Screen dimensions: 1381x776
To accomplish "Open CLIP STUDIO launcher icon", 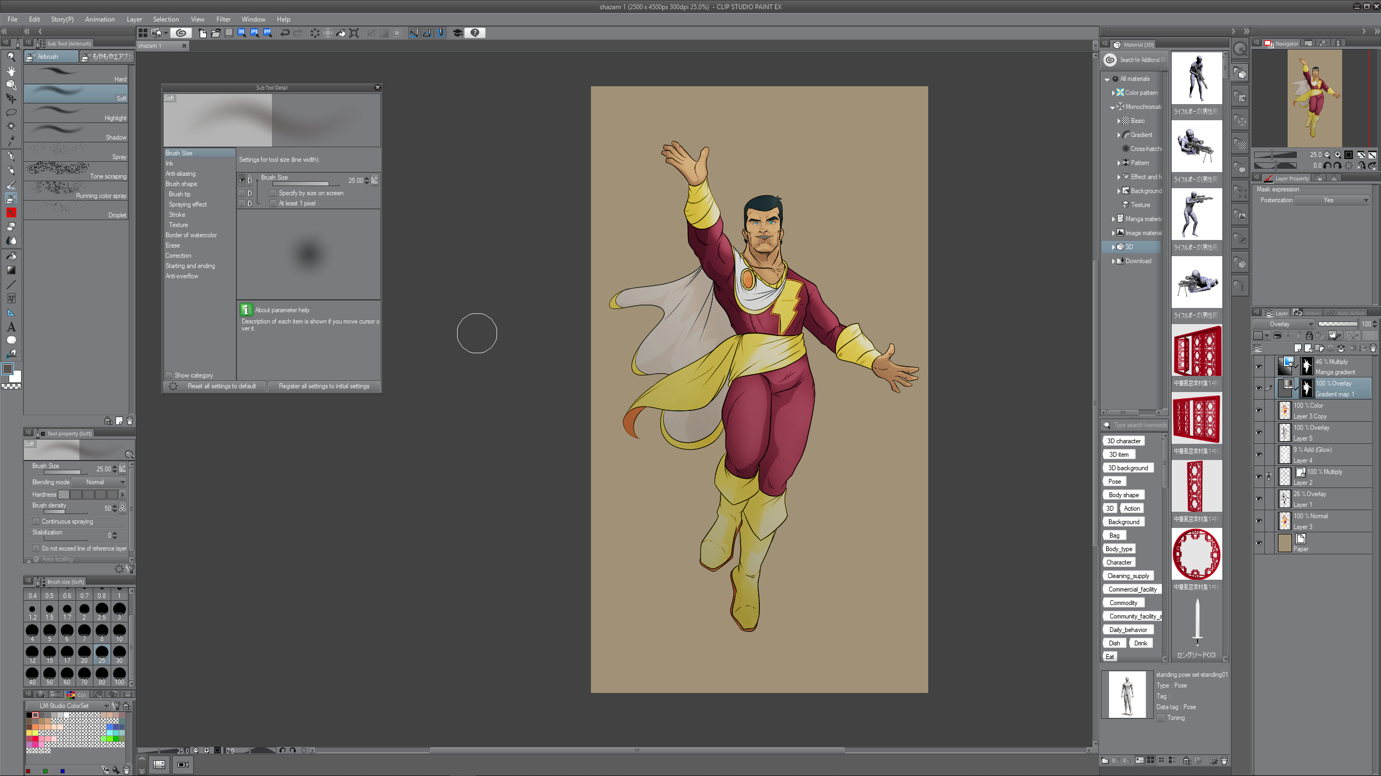I will click(181, 33).
